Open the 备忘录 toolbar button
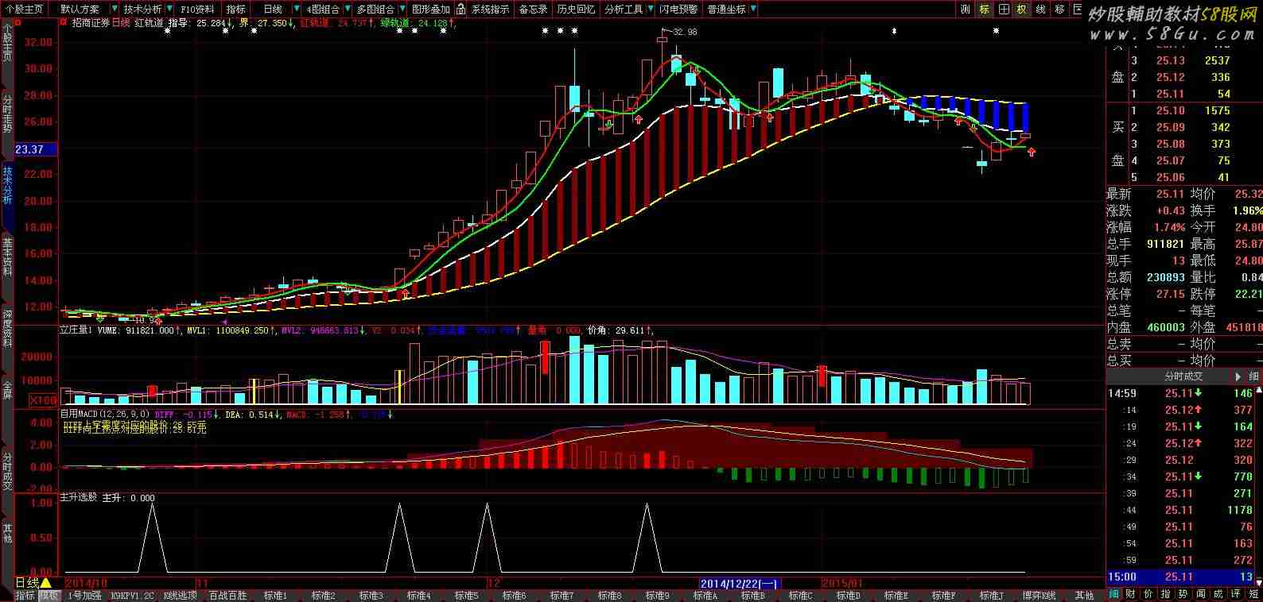1263x602 pixels. point(533,10)
